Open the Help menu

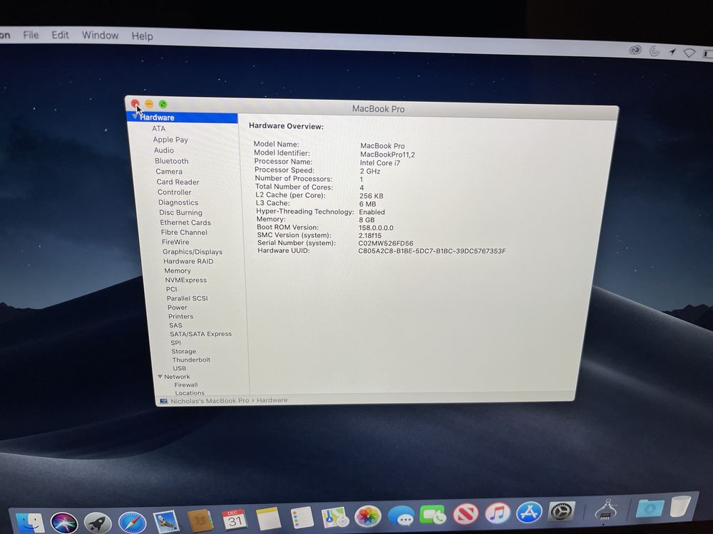(x=143, y=36)
